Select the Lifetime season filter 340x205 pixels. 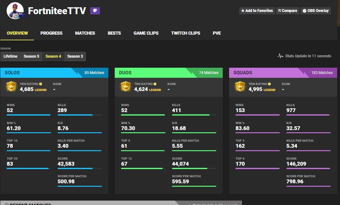click(x=10, y=56)
